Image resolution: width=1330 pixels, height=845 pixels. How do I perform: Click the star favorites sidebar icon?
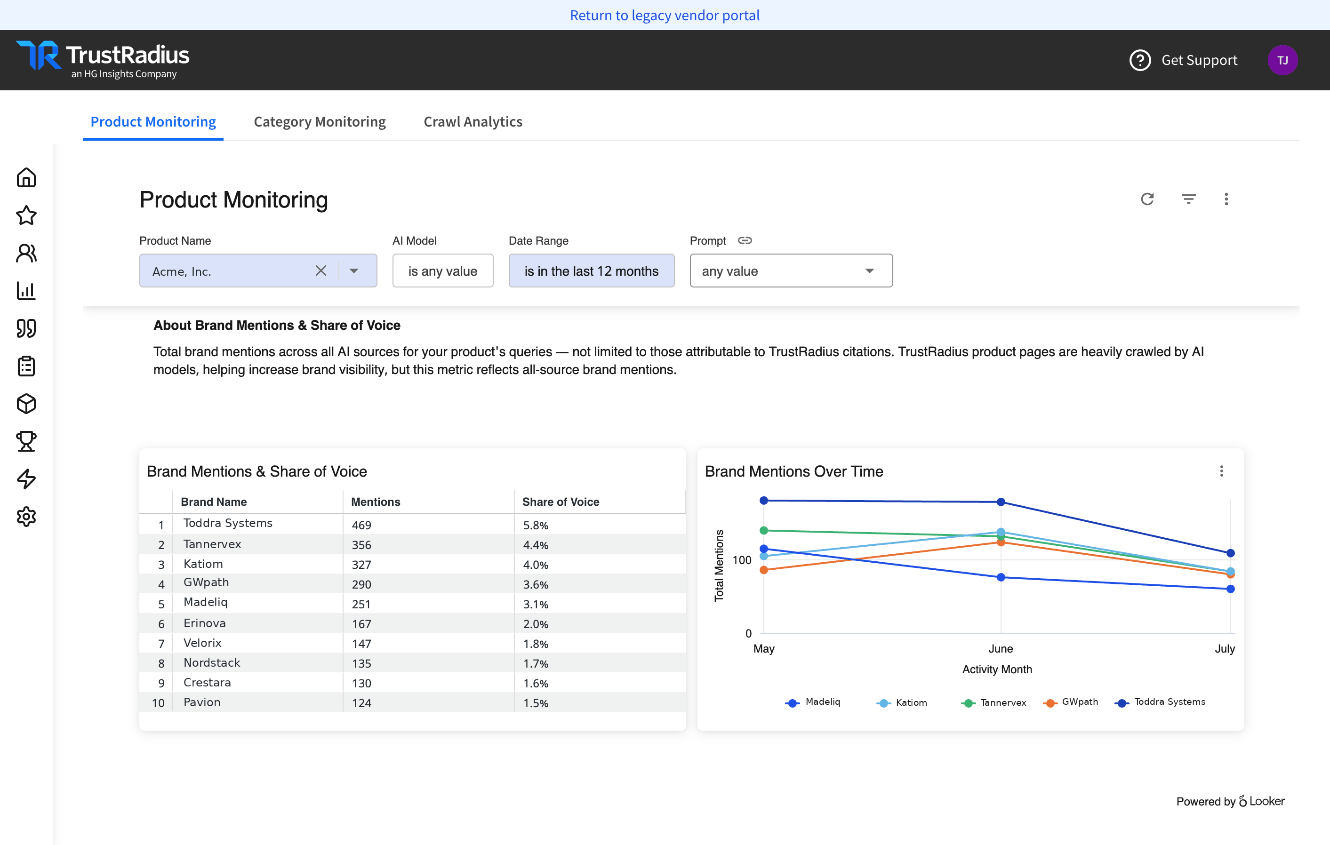tap(26, 215)
